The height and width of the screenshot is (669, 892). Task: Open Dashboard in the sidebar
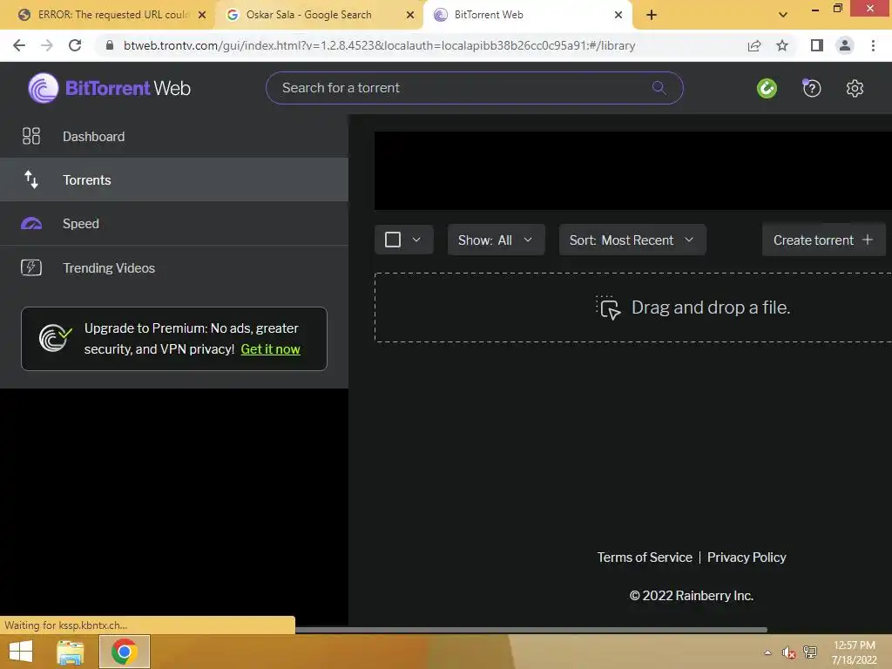(x=174, y=136)
